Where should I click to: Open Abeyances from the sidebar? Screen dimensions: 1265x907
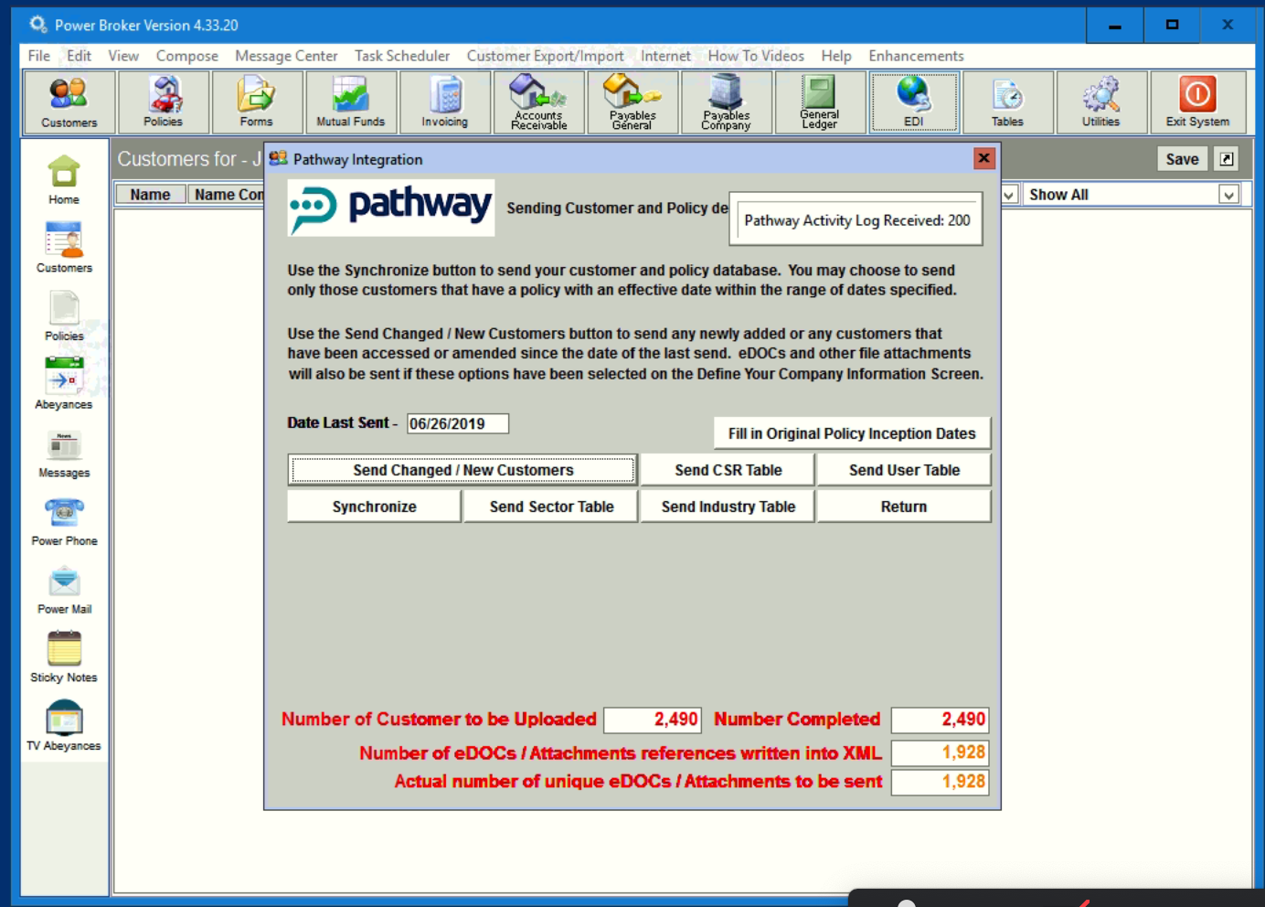pos(63,378)
